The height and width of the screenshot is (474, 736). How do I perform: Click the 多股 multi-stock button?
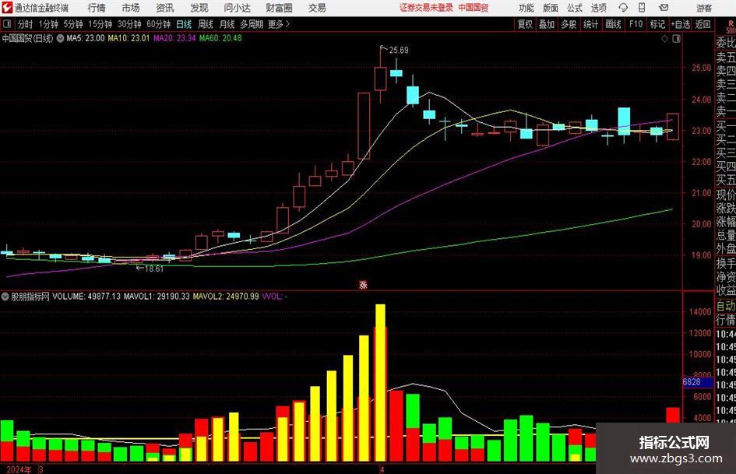coord(569,24)
